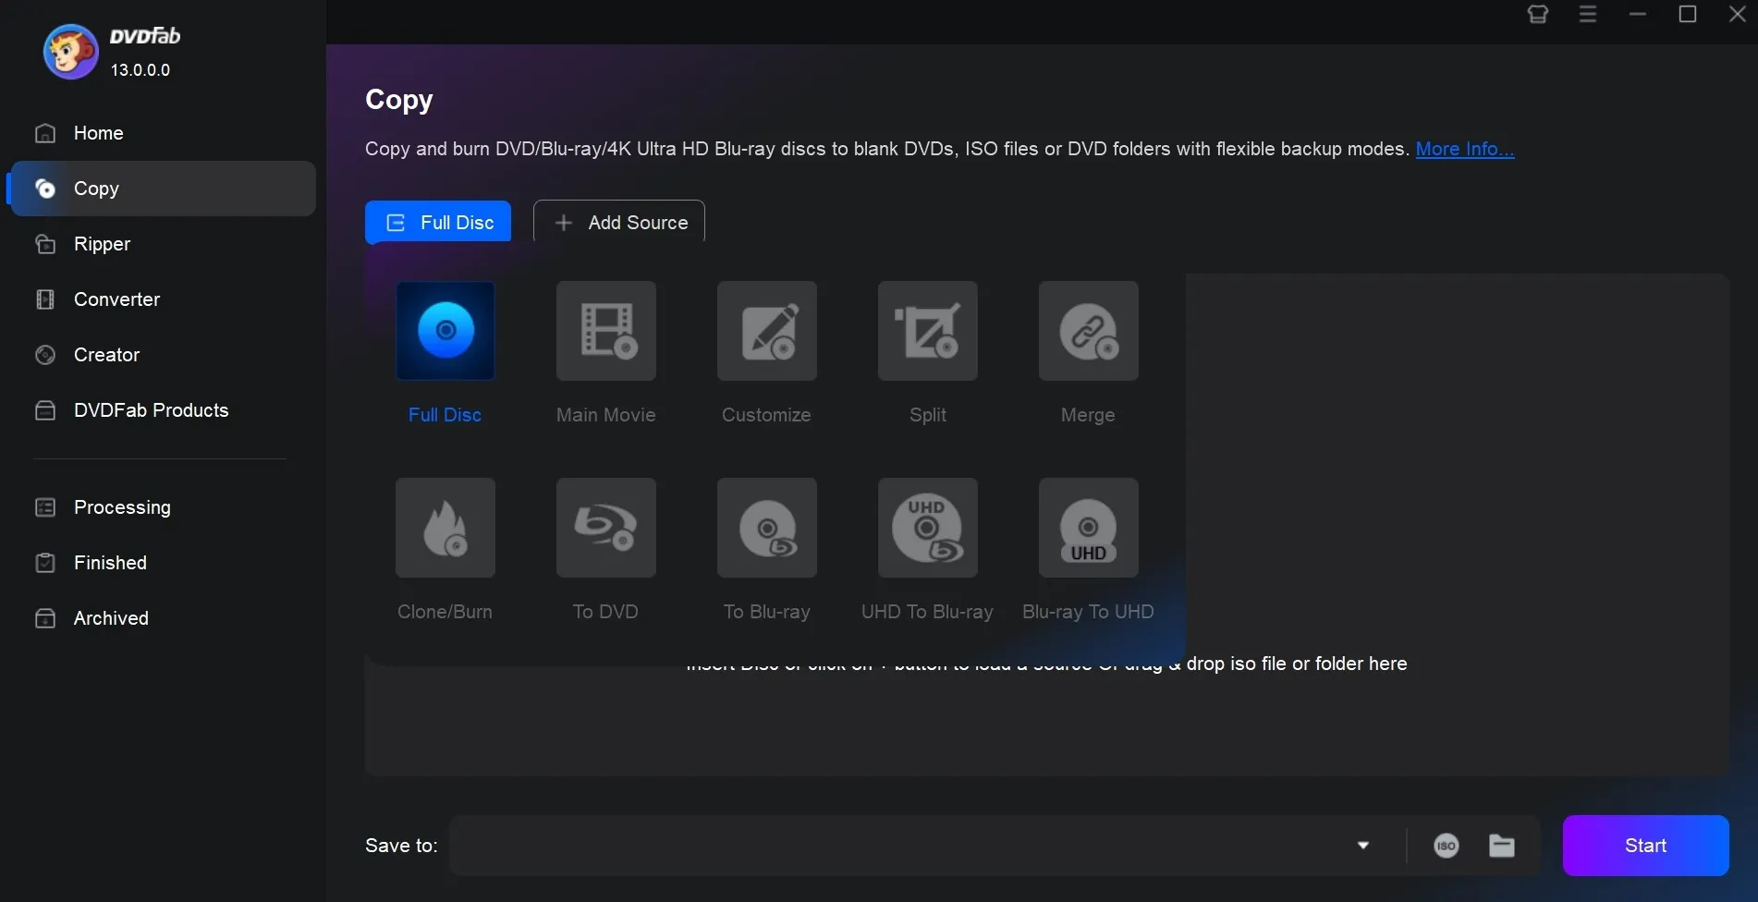
Task: Choose the Split copy mode
Action: 927,331
